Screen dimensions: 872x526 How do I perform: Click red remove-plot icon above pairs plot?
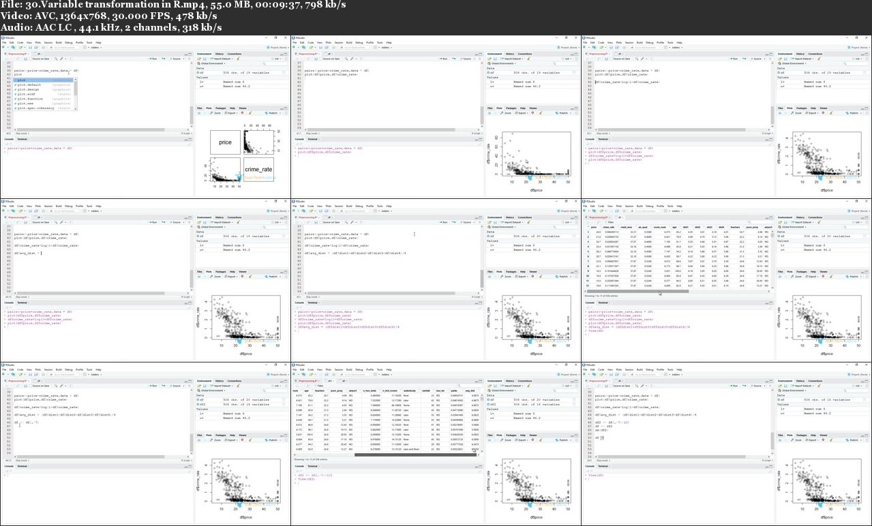[x=242, y=113]
